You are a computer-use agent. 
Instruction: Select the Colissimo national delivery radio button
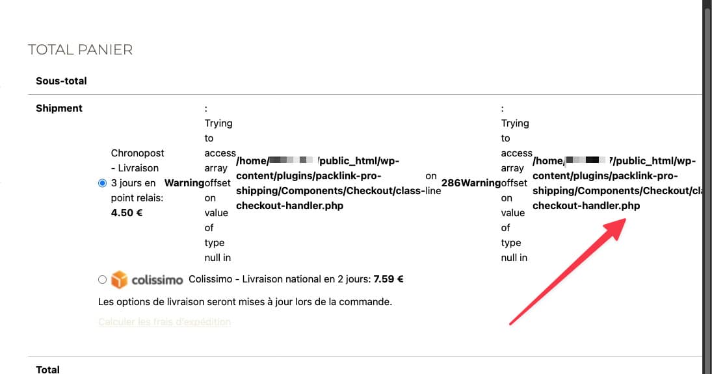102,280
